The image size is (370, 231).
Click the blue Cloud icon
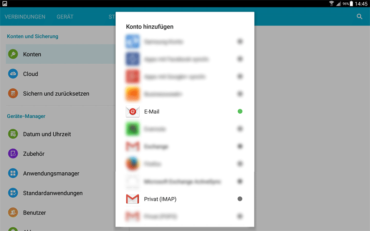(13, 74)
